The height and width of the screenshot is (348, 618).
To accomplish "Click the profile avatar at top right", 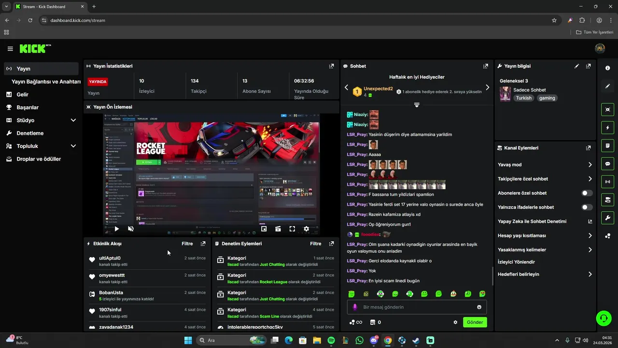I will tap(600, 48).
